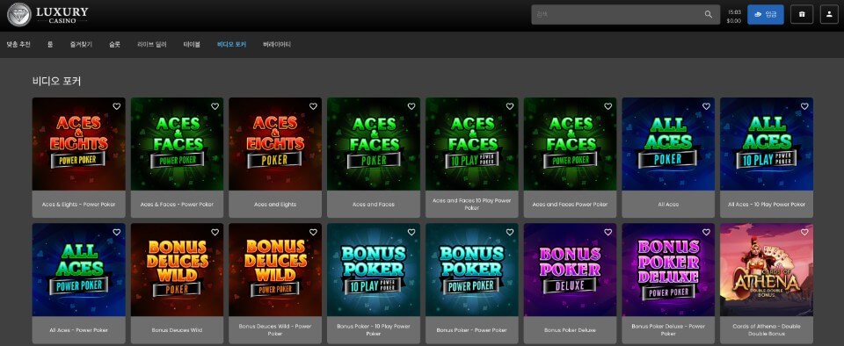Go to the 테이블 tab
The height and width of the screenshot is (346, 844).
[192, 45]
